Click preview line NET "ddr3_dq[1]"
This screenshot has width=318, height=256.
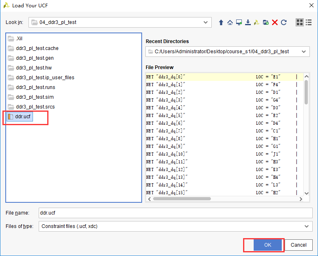pos(165,85)
